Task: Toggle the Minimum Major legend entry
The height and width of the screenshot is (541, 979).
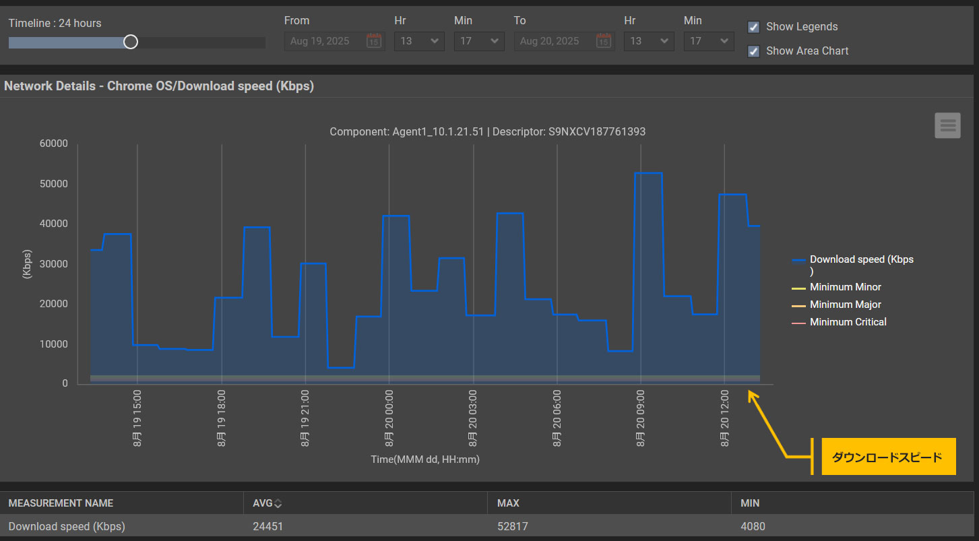Action: [x=845, y=305]
